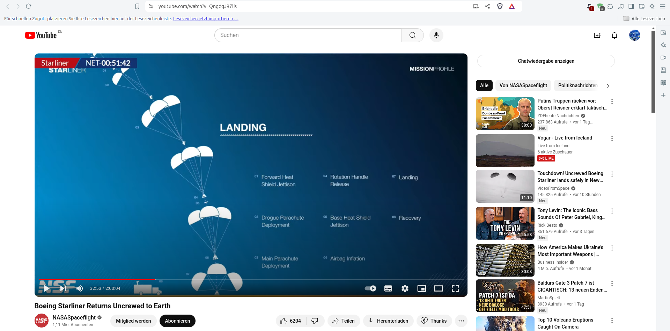The image size is (670, 331).
Task: Open the browser extensions puzzle icon
Action: (610, 6)
